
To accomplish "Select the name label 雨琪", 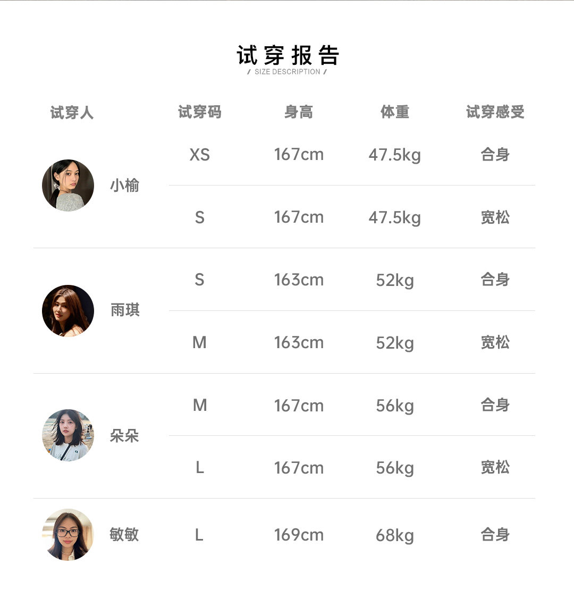I will click(125, 310).
